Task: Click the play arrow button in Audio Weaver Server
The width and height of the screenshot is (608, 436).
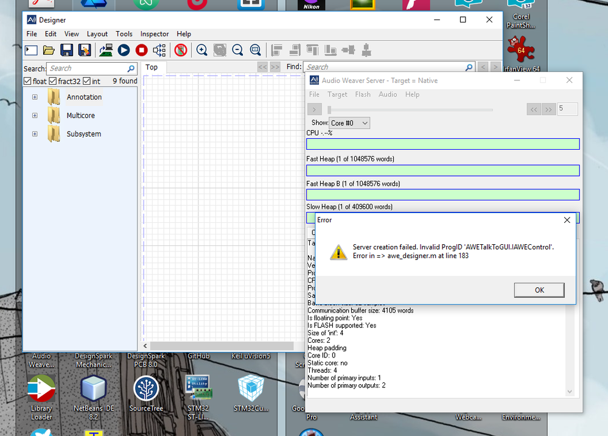Action: [315, 110]
